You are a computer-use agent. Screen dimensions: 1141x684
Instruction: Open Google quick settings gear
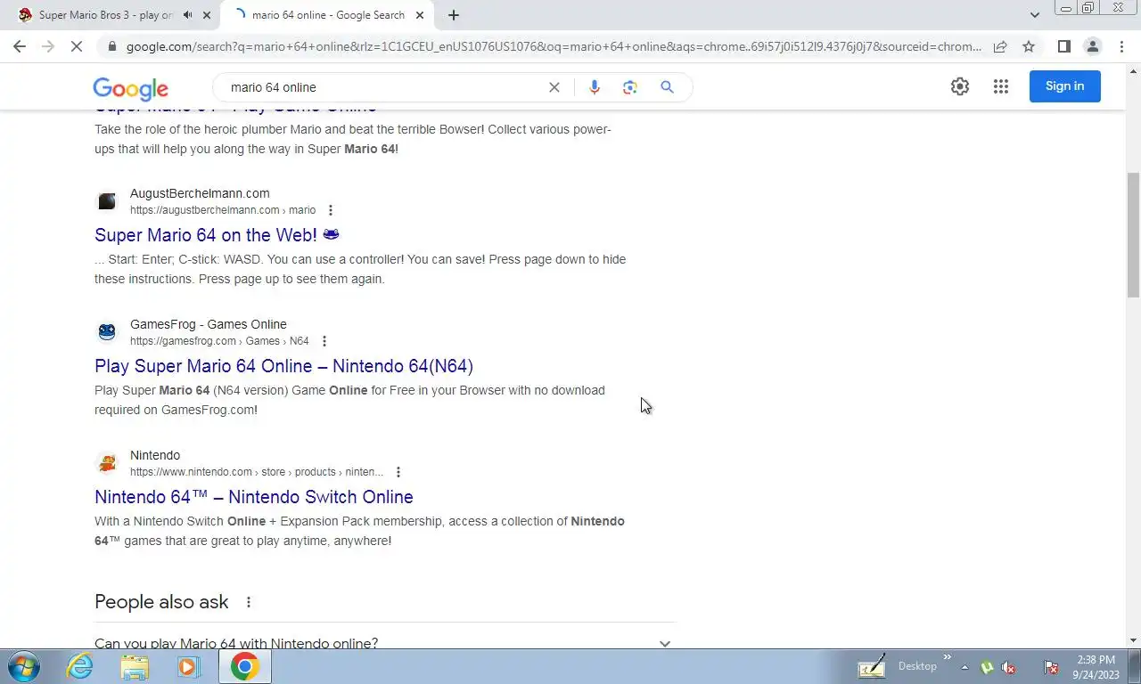tap(959, 86)
